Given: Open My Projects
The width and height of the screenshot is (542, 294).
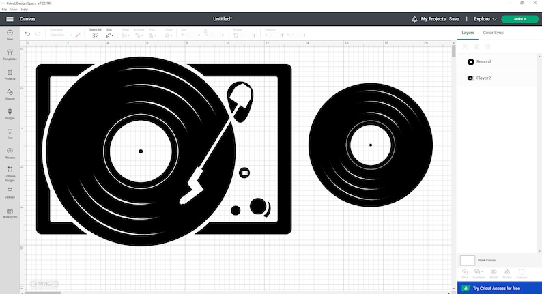Looking at the screenshot, I should click(x=433, y=19).
